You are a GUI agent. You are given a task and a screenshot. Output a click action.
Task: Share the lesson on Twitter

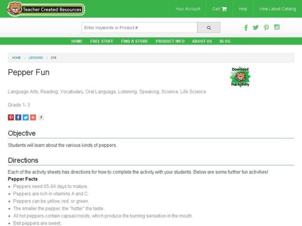25,117
